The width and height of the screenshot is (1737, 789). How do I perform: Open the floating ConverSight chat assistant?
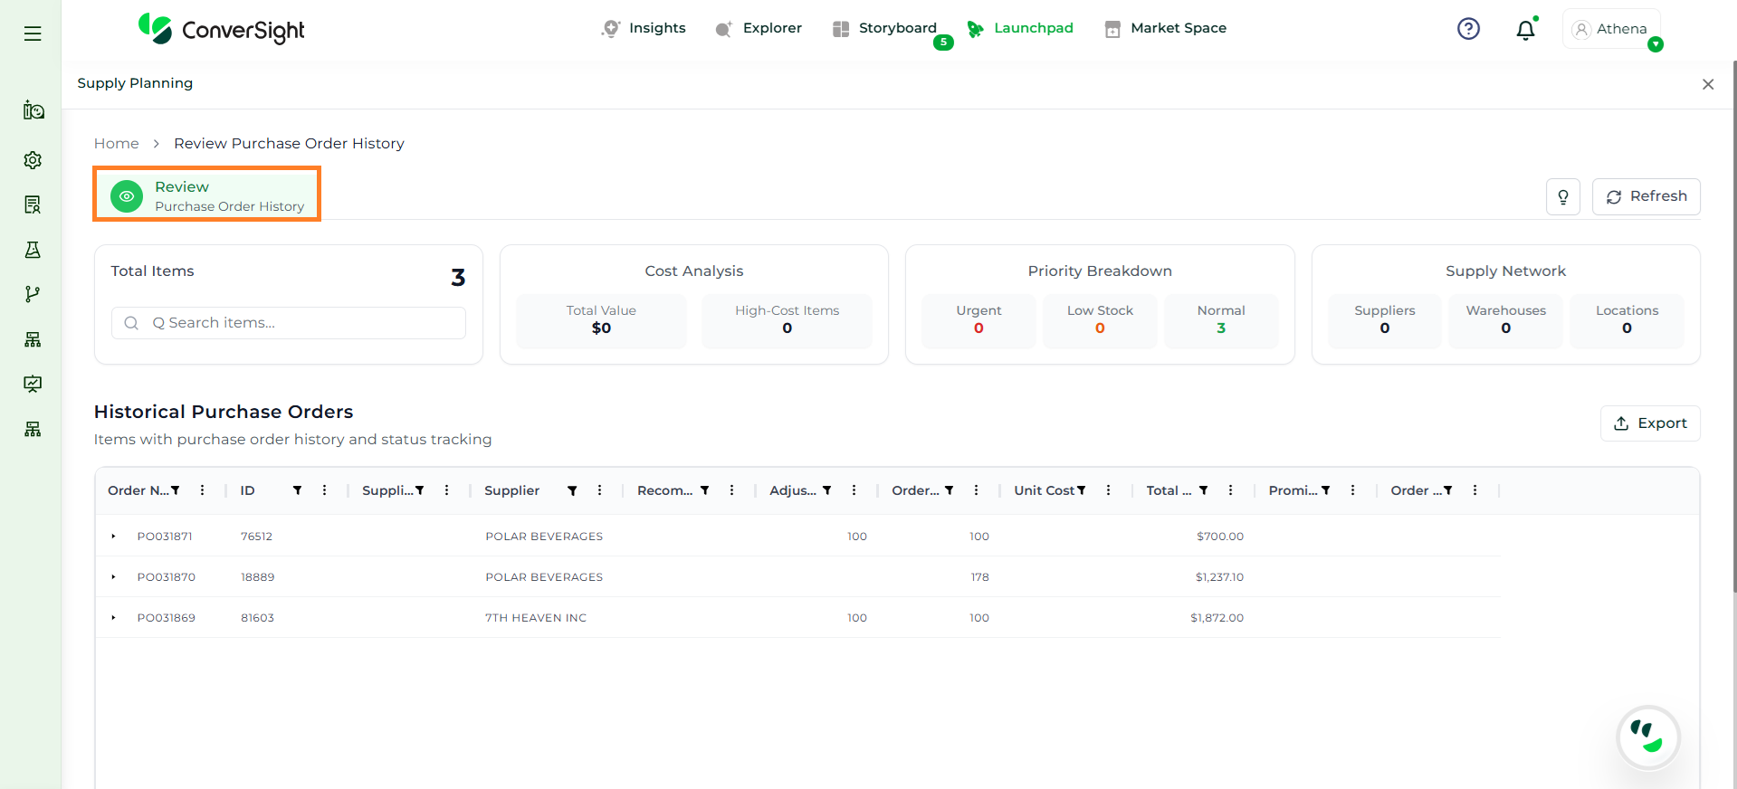point(1647,737)
